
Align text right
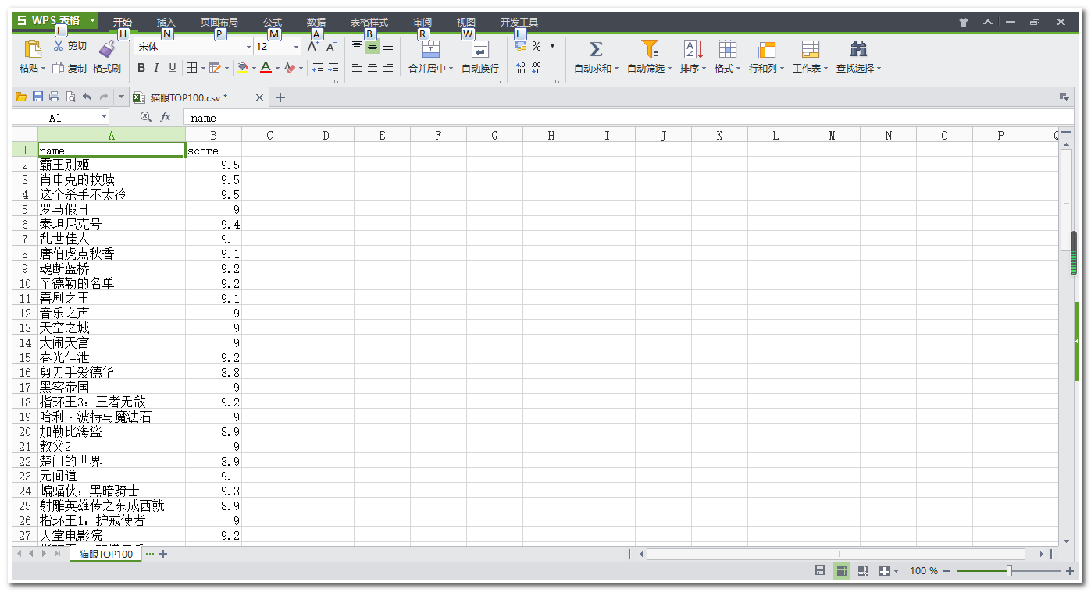(388, 69)
